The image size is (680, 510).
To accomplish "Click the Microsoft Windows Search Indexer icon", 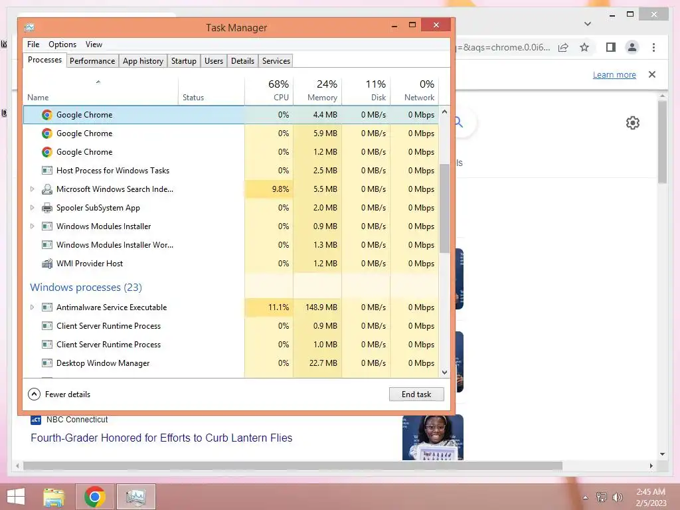I will click(x=47, y=189).
